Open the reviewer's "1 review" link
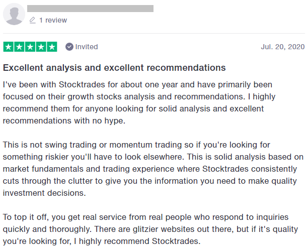The image size is (307, 248). point(53,20)
